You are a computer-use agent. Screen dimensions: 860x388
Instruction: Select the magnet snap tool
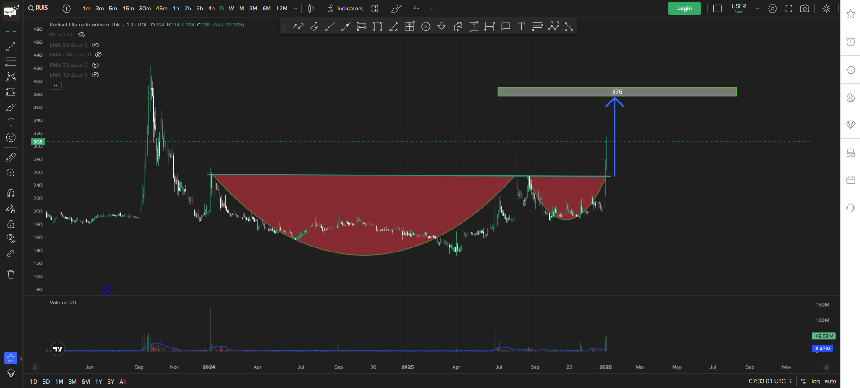[x=11, y=193]
